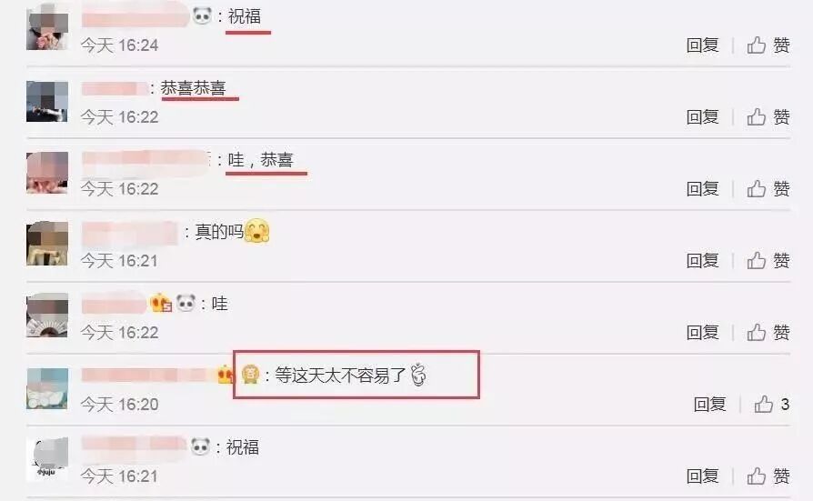Reply to the 16:21 祝福 comment
The height and width of the screenshot is (501, 813).
pos(703,476)
